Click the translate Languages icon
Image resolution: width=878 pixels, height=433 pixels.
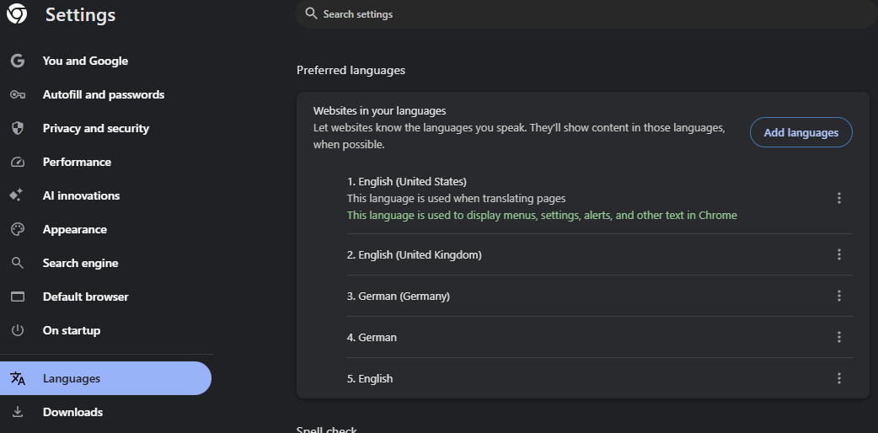[x=18, y=378]
